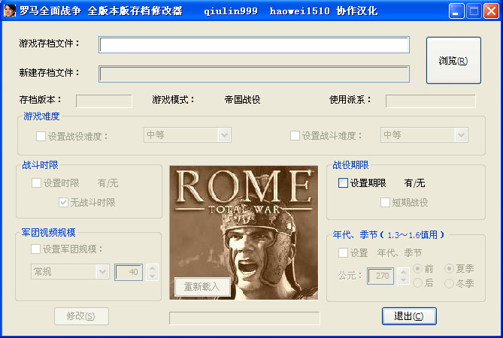Enable the 设置军团规模 checkbox

click(35, 249)
